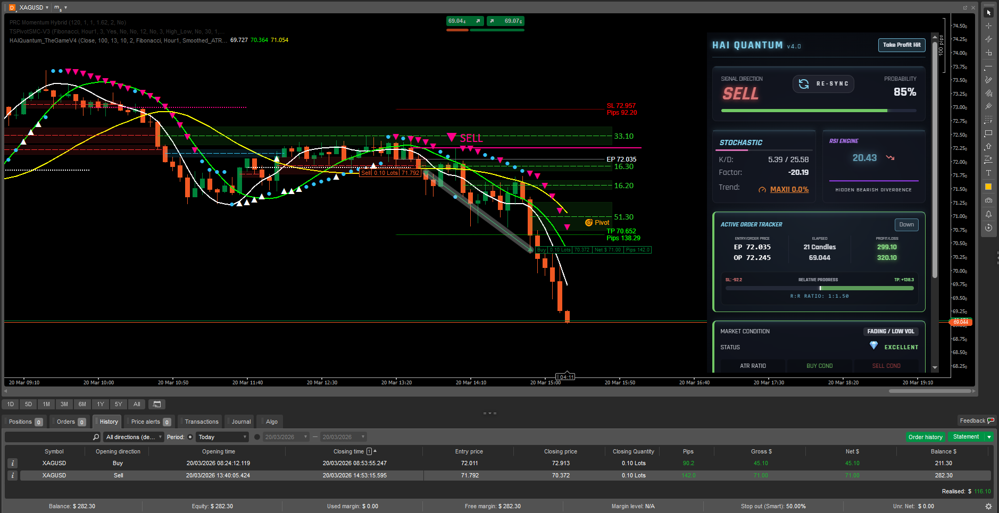Click the market replay icon
The image size is (999, 513).
tap(988, 228)
